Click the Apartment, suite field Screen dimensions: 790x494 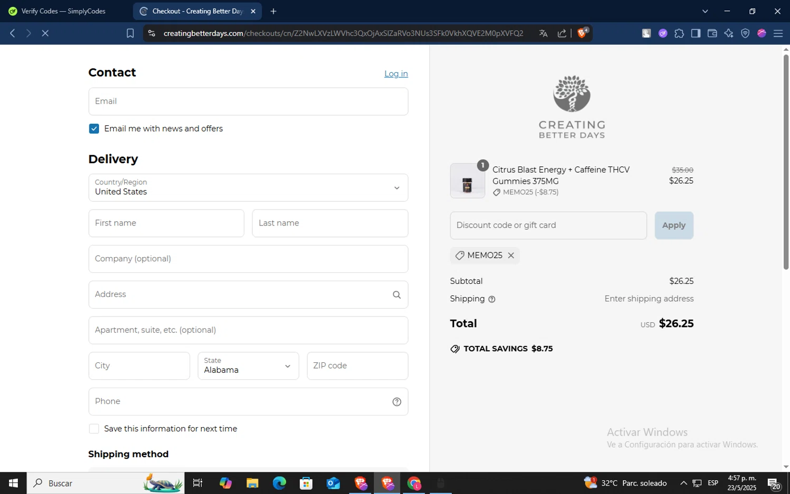point(248,330)
